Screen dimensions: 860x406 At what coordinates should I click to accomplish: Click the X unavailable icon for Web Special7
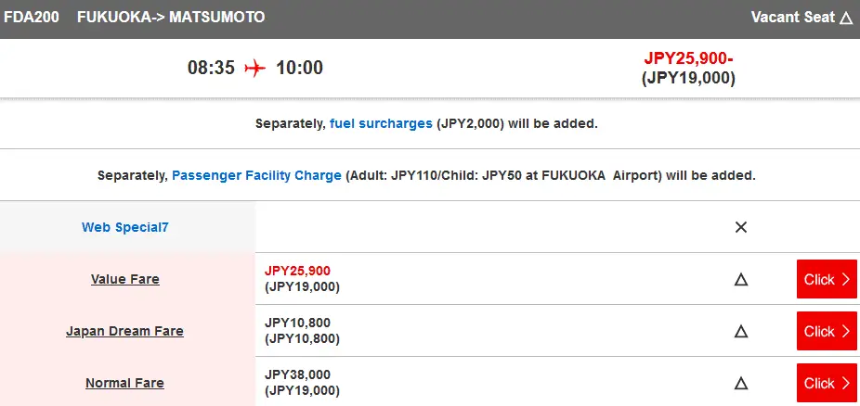pyautogui.click(x=741, y=227)
